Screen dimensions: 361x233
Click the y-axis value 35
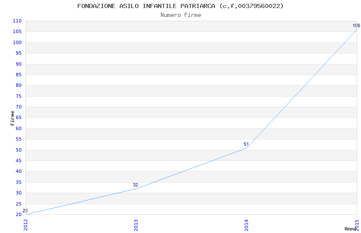pyautogui.click(x=19, y=182)
